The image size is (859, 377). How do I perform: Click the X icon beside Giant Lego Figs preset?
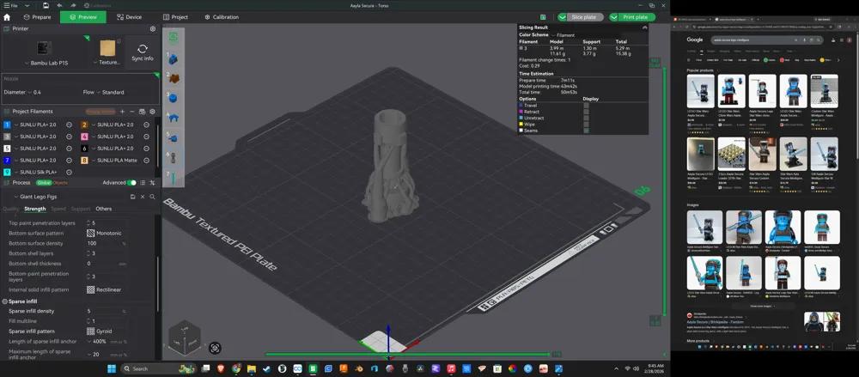pos(143,197)
